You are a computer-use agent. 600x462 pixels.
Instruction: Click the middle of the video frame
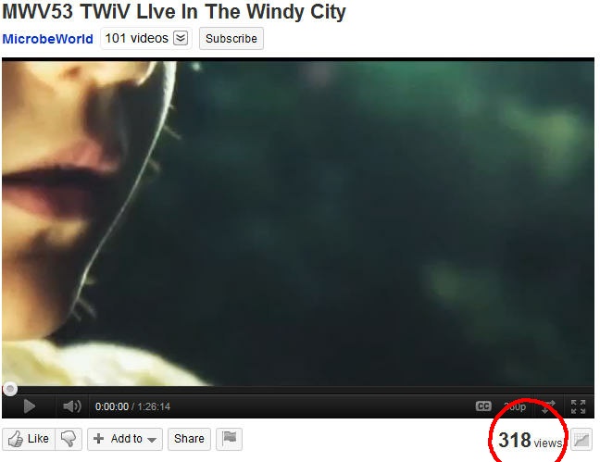298,222
